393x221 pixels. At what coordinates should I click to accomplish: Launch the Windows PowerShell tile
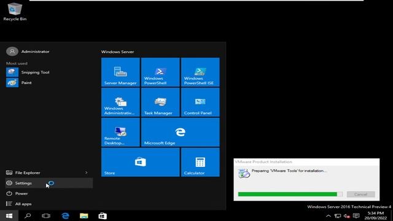tap(160, 72)
